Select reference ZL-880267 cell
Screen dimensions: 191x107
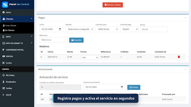pyautogui.click(x=105, y=57)
